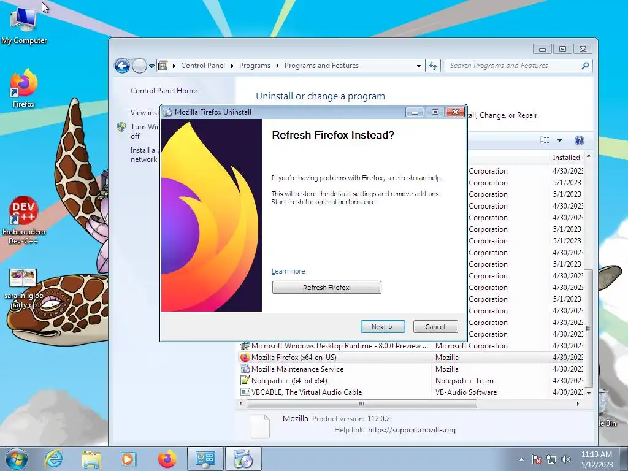
Task: Click the https://support.mozilla.org help link text
Action: [x=412, y=430]
